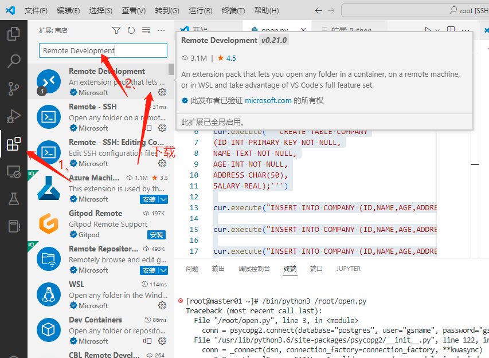
Task: Split the editor right
Action: [451, 30]
